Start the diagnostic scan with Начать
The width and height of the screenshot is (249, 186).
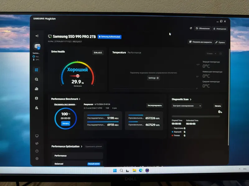(218, 106)
